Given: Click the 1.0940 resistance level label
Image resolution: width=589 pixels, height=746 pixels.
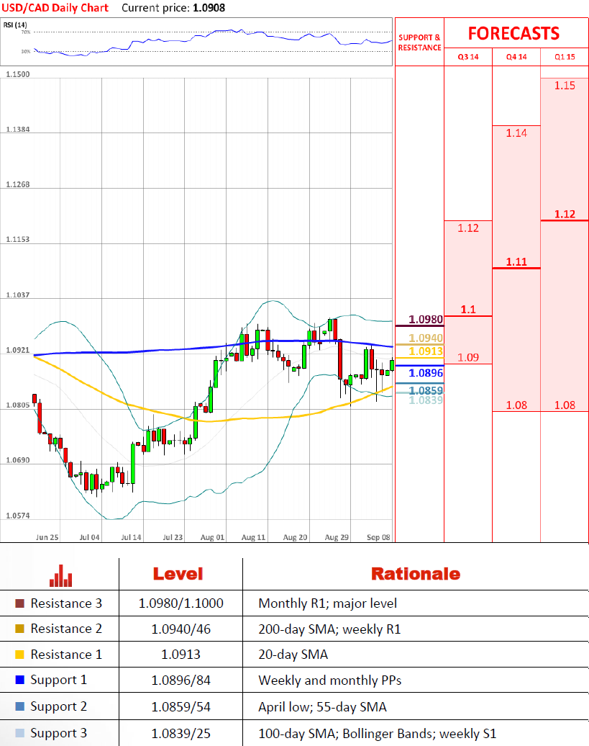Looking at the screenshot, I should coord(426,338).
